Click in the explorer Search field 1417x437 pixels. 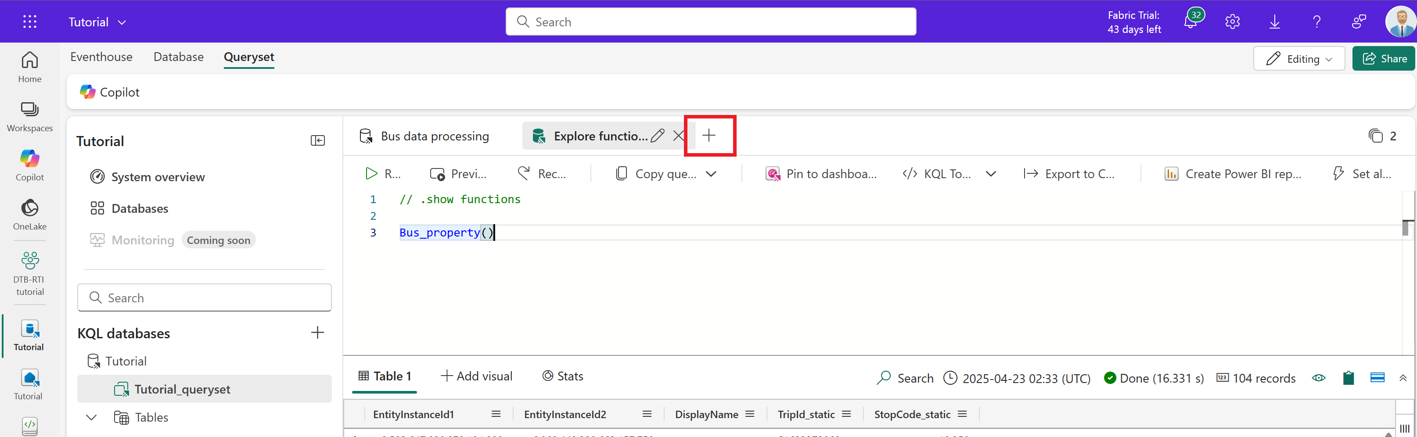click(x=205, y=297)
